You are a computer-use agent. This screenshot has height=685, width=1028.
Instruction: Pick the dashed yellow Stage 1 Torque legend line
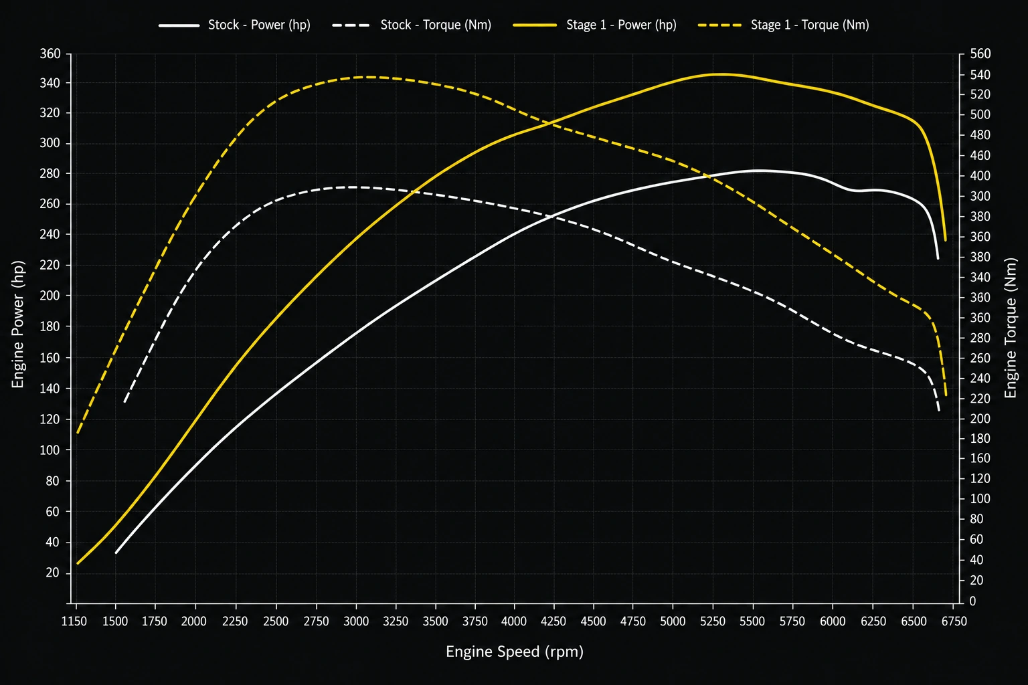click(720, 25)
